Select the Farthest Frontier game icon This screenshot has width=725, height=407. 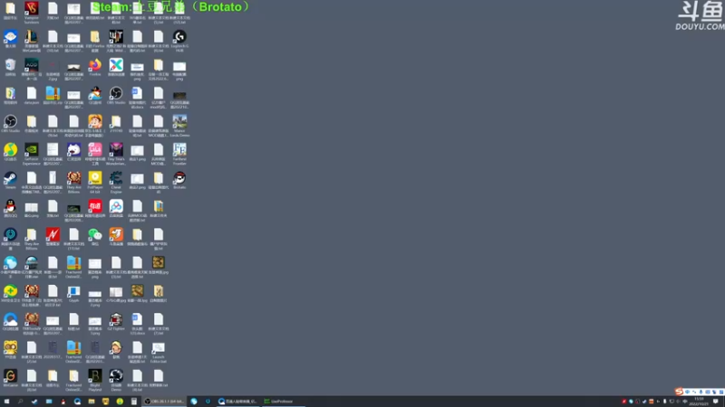pos(179,154)
